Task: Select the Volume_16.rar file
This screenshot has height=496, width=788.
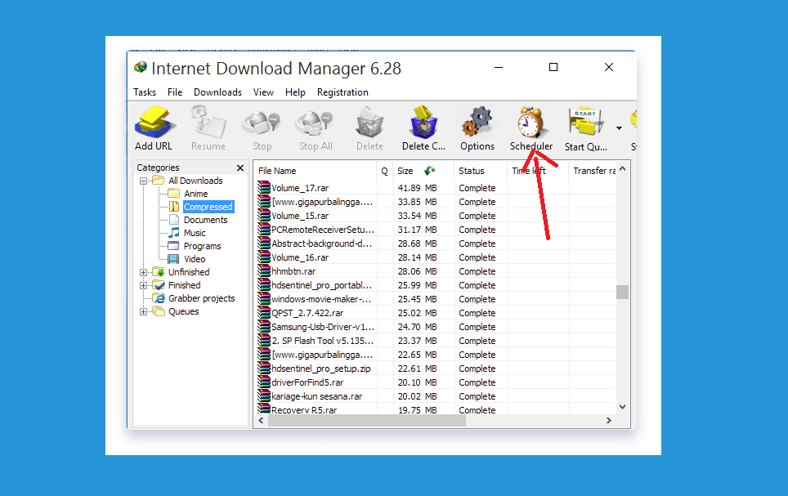Action: [x=300, y=257]
